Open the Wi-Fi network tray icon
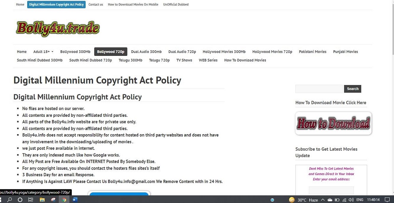 [x=344, y=200]
